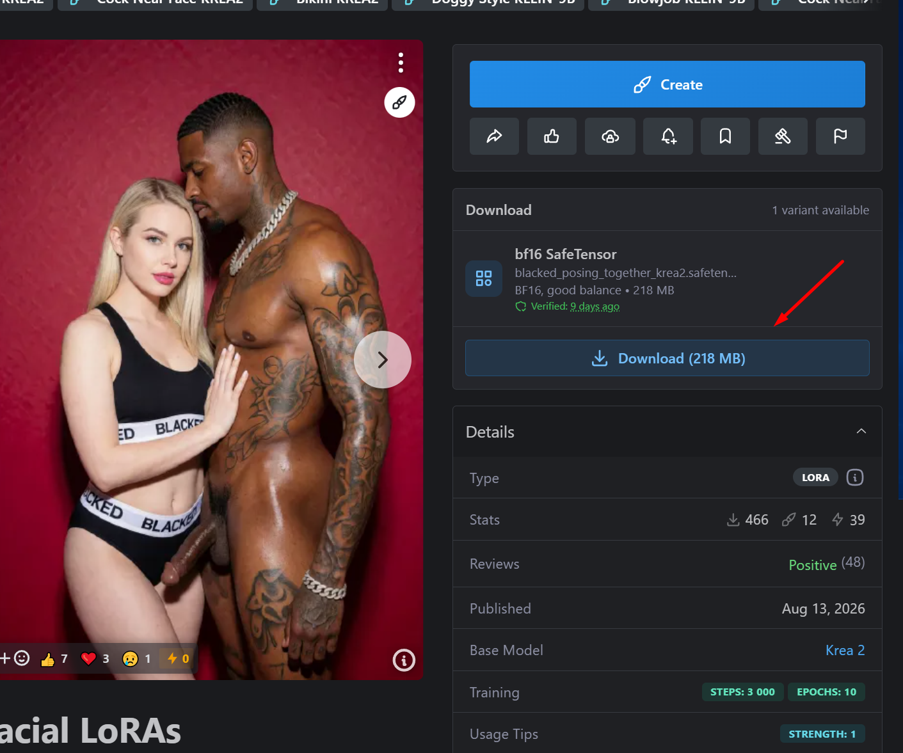Click the gavel icon button

point(783,136)
